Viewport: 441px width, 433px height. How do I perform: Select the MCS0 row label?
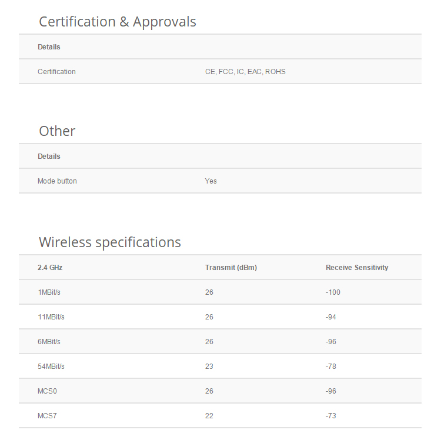tap(47, 391)
